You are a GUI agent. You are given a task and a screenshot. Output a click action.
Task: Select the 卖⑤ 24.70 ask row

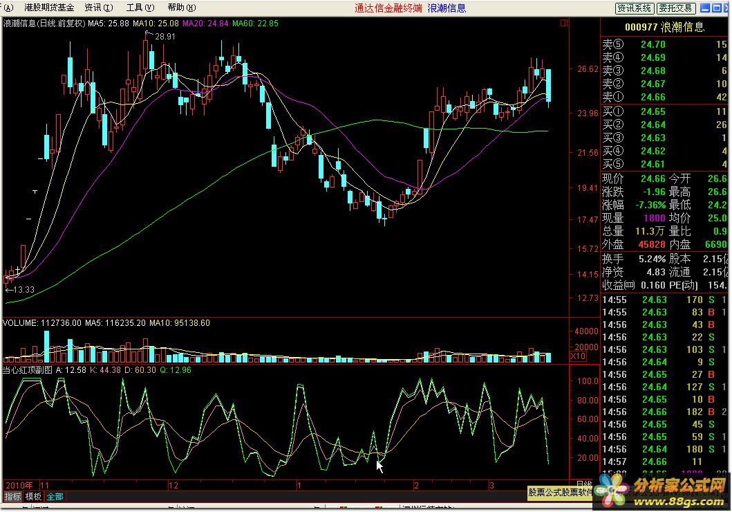[x=664, y=44]
